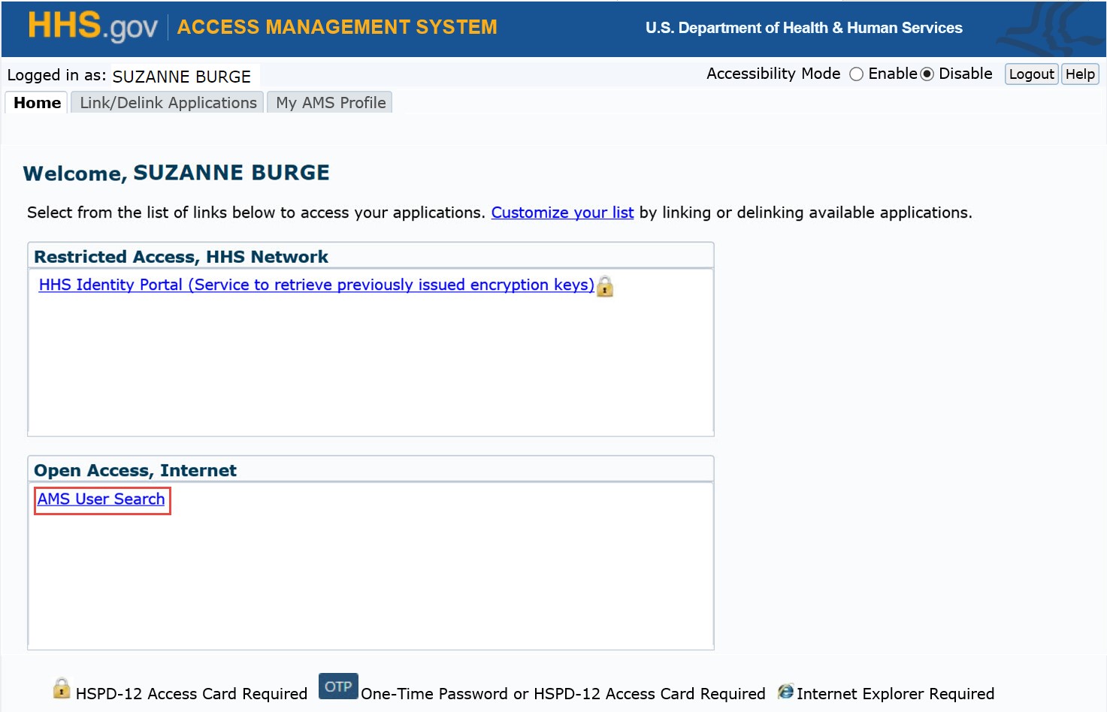Open Help using the header button
Viewport: 1107px width, 712px height.
click(1080, 74)
